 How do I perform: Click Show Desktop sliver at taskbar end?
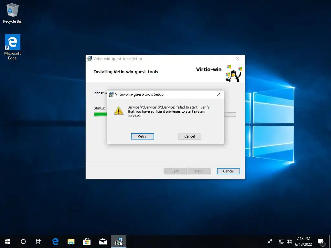[x=330, y=242]
